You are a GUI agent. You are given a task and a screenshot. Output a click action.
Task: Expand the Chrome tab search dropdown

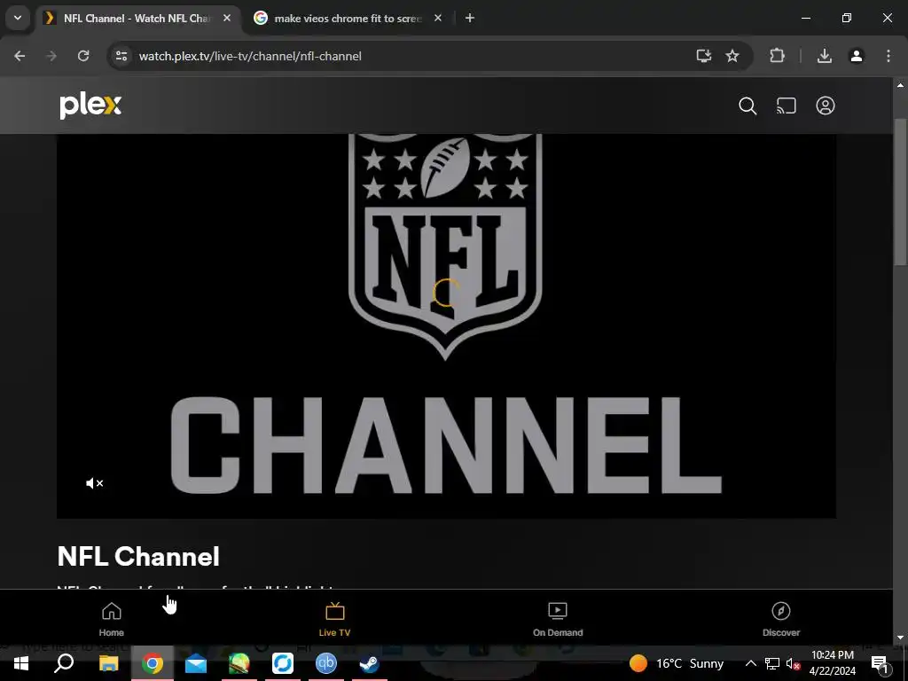click(x=18, y=19)
